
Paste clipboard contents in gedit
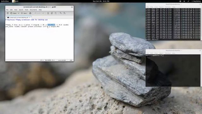point(56,13)
